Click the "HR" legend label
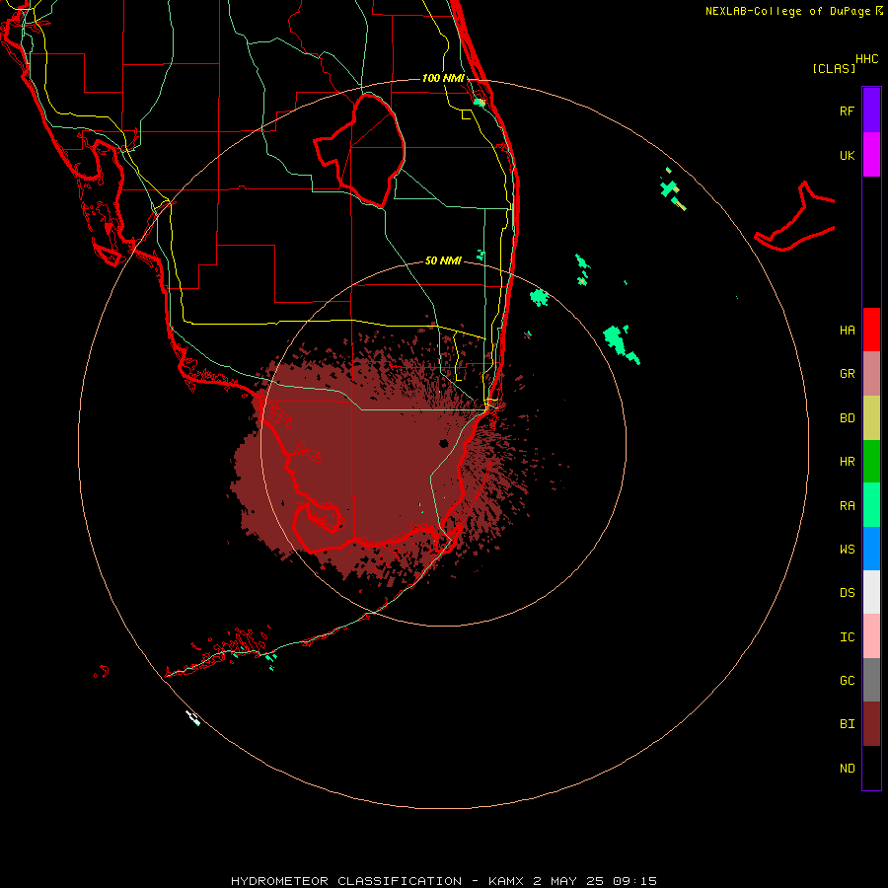This screenshot has height=888, width=888. (847, 462)
